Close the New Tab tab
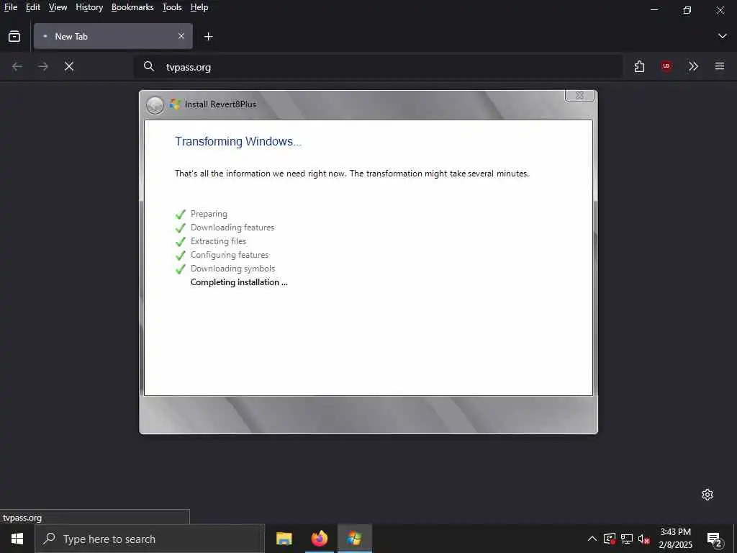 [181, 36]
